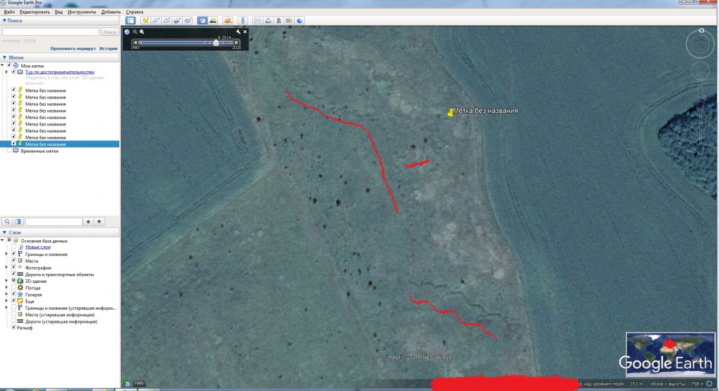Toggle the panel view button beside search
This screenshot has width=719, height=391.
18,221
